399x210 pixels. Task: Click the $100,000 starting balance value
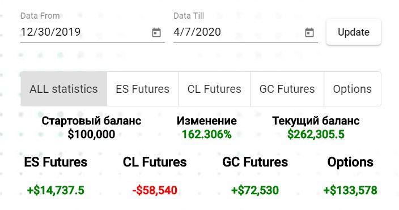pos(91,134)
